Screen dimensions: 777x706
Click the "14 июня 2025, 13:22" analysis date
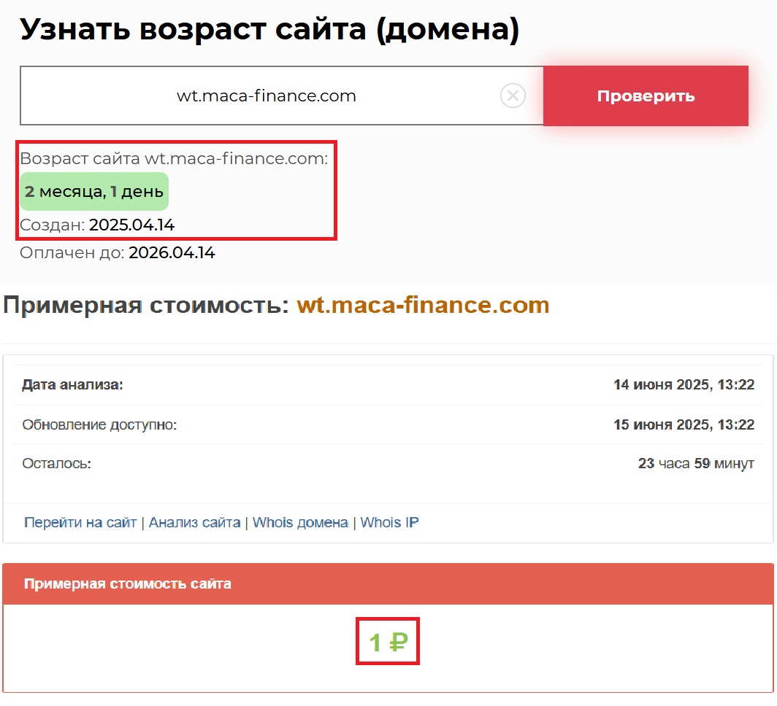[x=684, y=384]
